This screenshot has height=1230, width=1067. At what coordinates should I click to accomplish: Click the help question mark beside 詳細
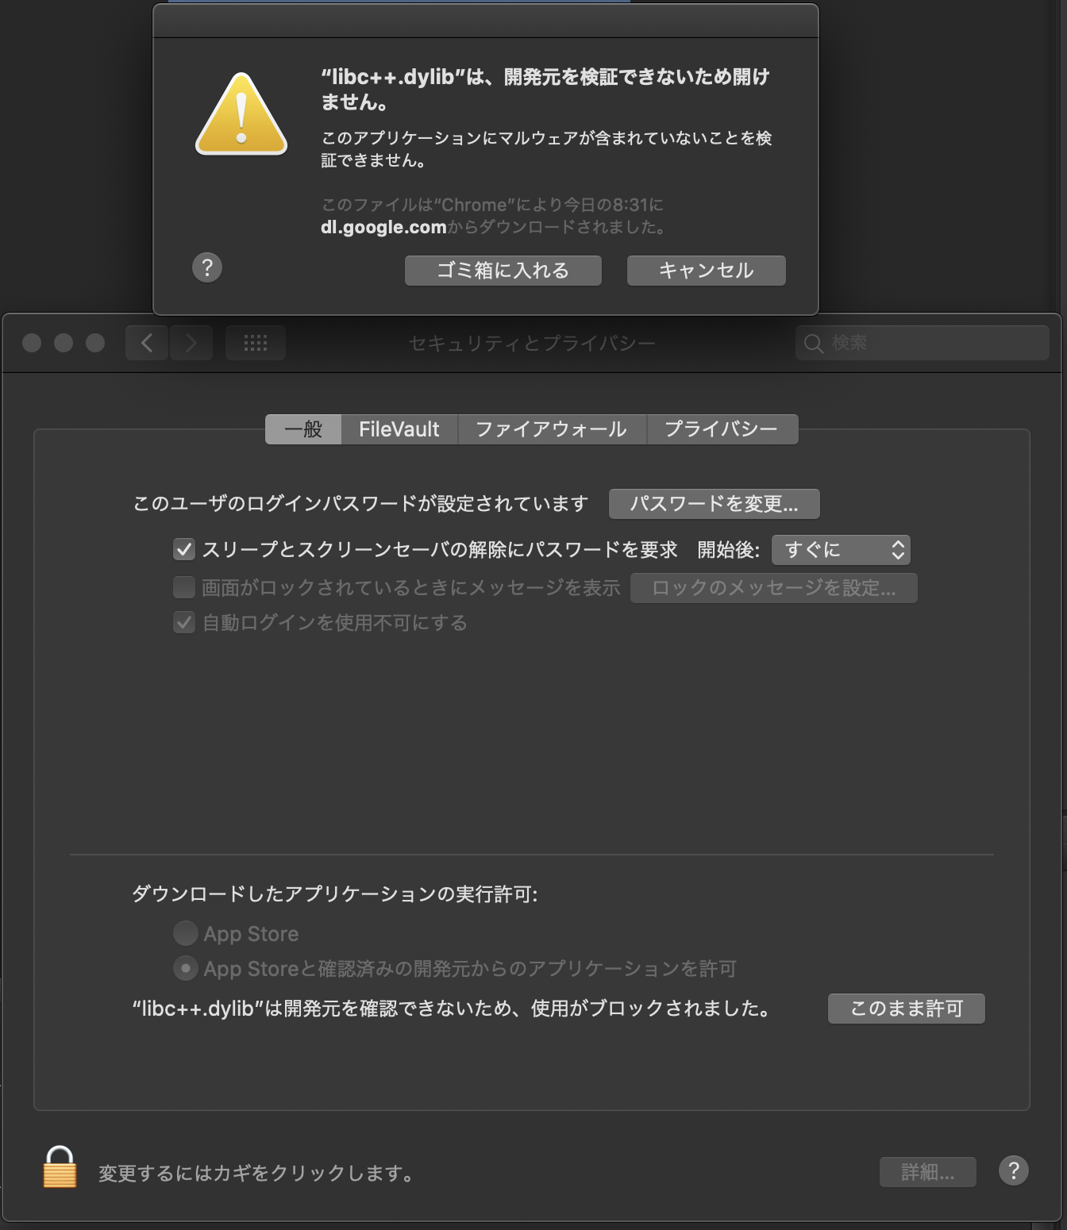1014,1170
